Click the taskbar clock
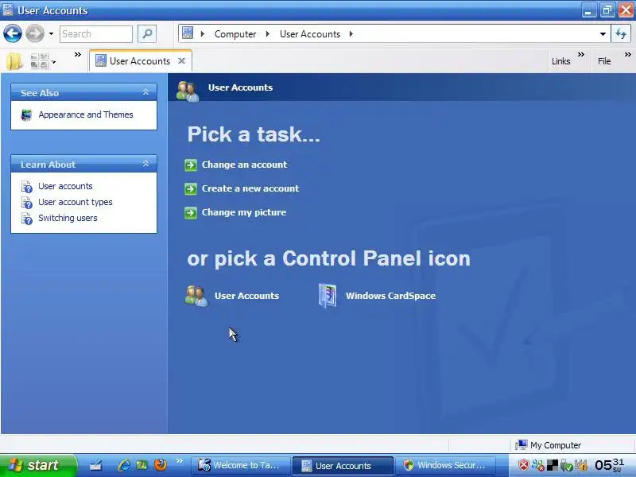The width and height of the screenshot is (636, 477). [609, 465]
